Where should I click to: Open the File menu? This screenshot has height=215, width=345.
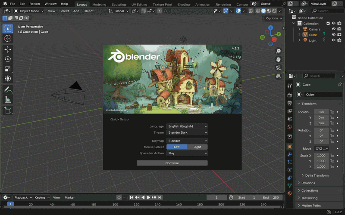13,4
